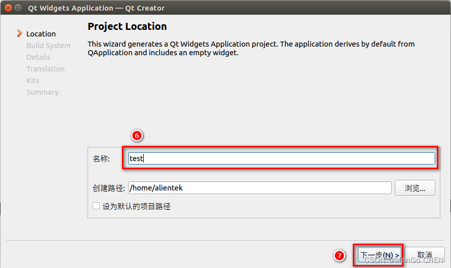This screenshot has height=268, width=451.
Task: Click the 创建路径 label
Action: (x=108, y=188)
